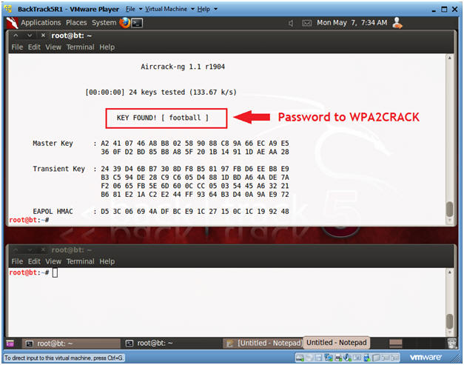Open VMware Virtual Machine menu dropdown
Screen dimensions: 464x365
click(169, 9)
